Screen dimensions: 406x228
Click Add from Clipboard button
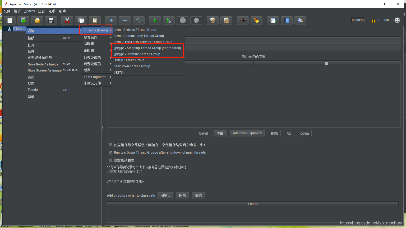247,134
